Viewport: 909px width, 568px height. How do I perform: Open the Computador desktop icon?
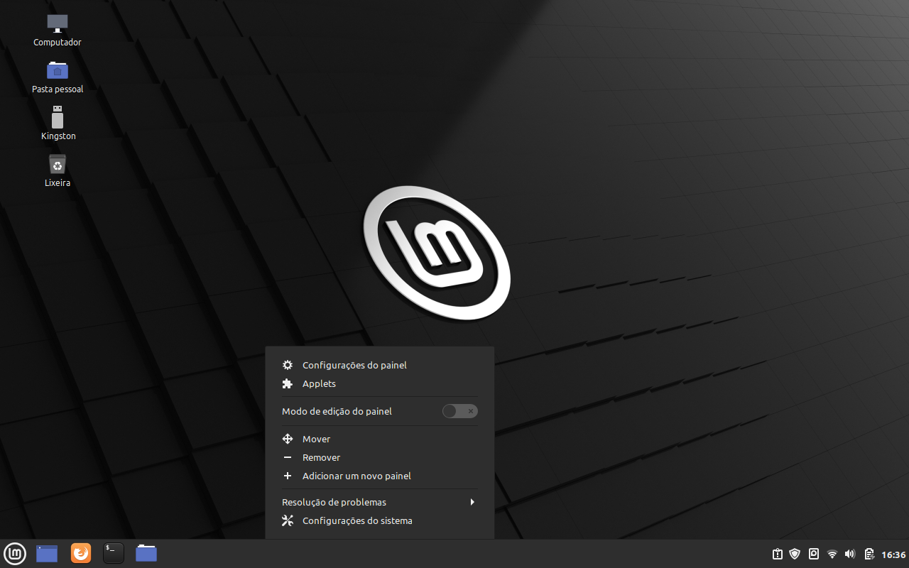point(58,31)
